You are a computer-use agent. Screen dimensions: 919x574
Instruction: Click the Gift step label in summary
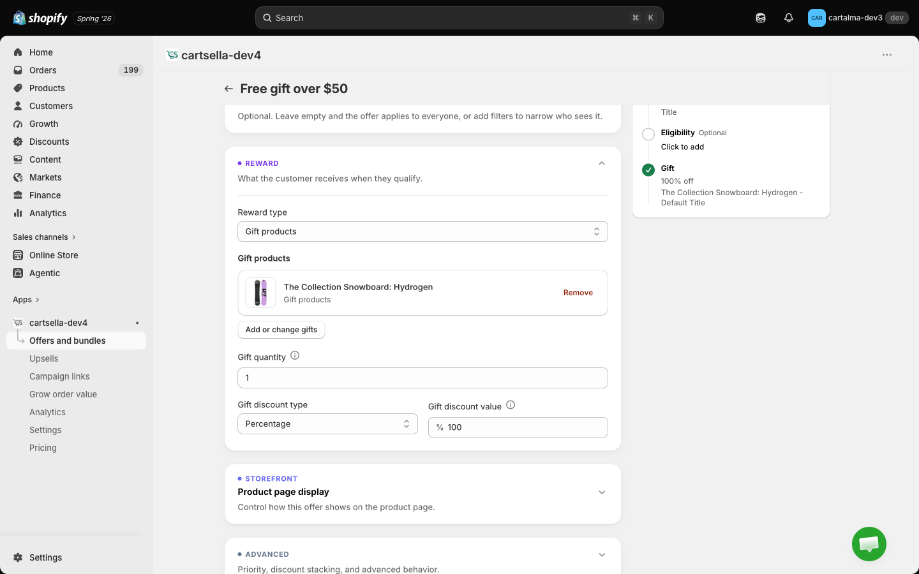pos(668,168)
